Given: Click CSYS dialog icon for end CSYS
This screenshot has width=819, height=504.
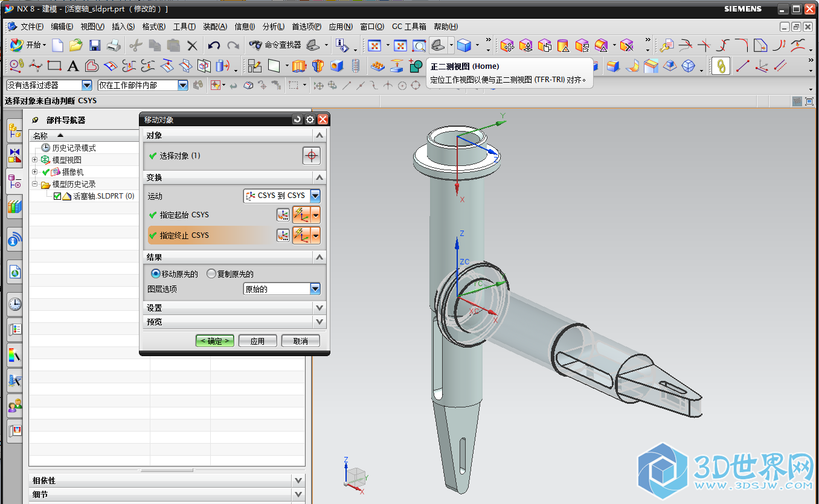Looking at the screenshot, I should tap(283, 235).
